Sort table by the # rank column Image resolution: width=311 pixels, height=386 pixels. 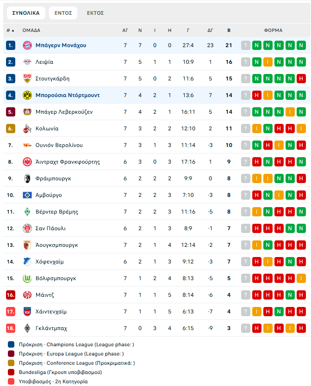point(10,31)
